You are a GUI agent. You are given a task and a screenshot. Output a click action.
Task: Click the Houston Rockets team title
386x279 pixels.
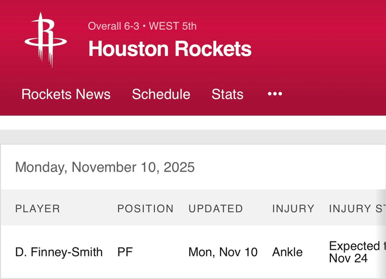tap(170, 49)
